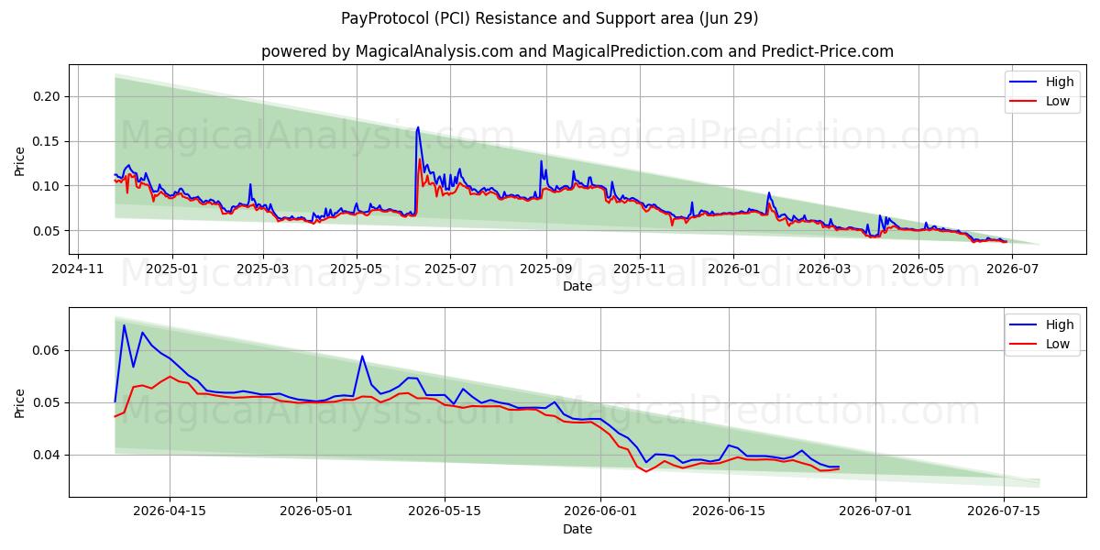
Task: Click the 2025-01 tick label on upper chart
Action: click(x=172, y=269)
